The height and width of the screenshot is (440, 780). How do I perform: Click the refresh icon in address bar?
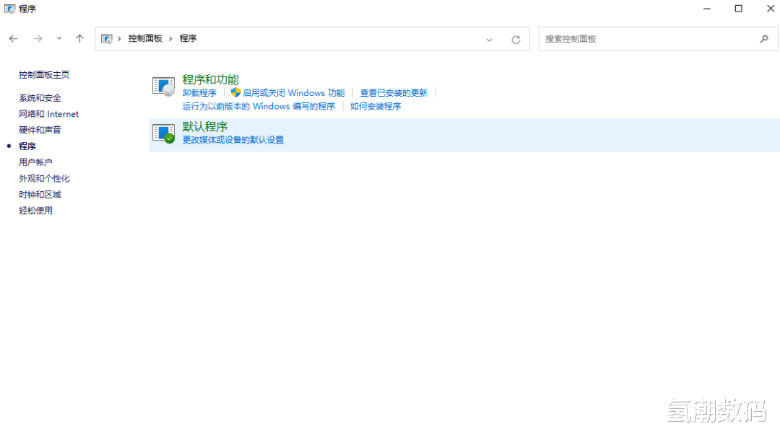point(516,39)
